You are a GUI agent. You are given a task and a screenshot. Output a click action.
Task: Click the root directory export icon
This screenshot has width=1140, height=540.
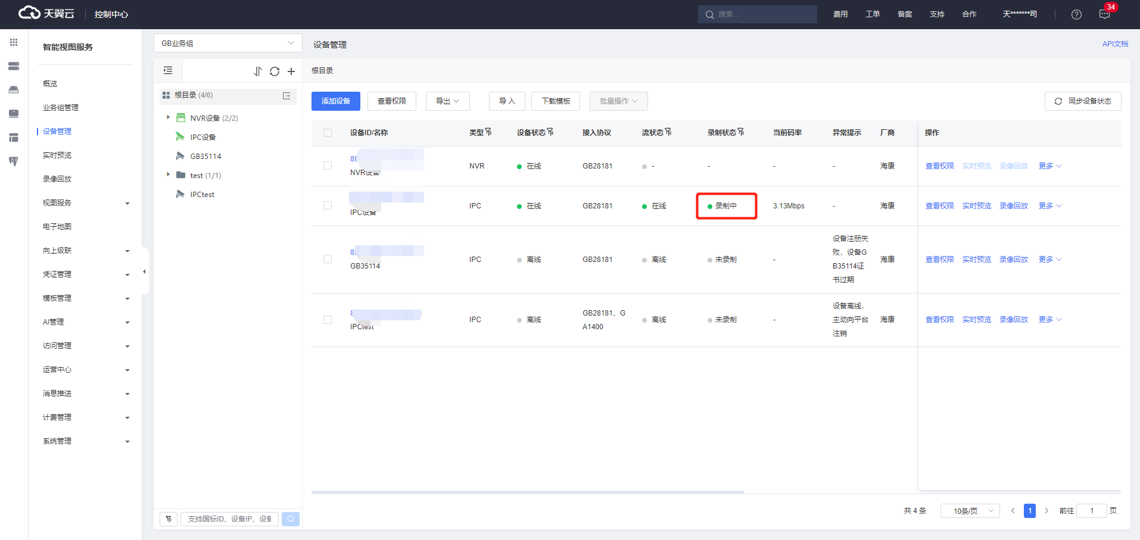[286, 95]
